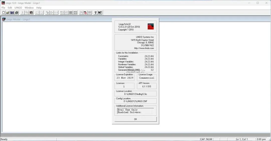This screenshot has width=271, height=141.
Task: Click the API Version value 6.1.1.515
Action: (147, 86)
